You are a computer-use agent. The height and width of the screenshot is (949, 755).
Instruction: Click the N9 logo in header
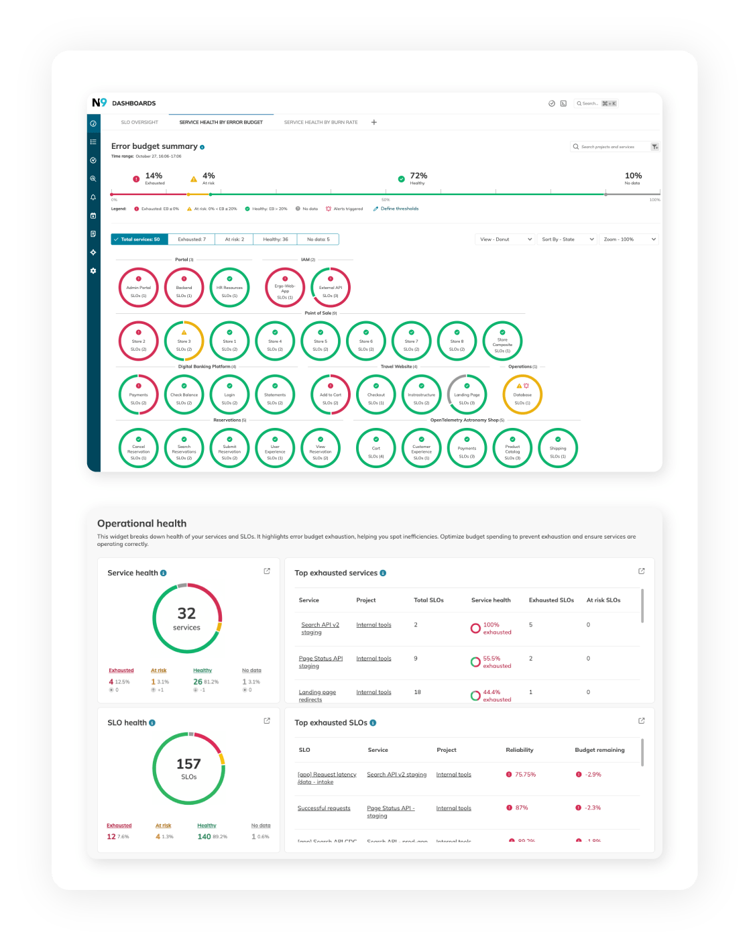(99, 103)
